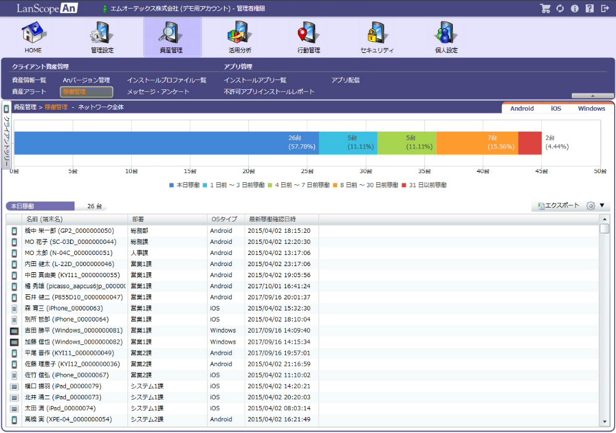
Task: Click blue 26台 bar segment
Action: (x=166, y=143)
